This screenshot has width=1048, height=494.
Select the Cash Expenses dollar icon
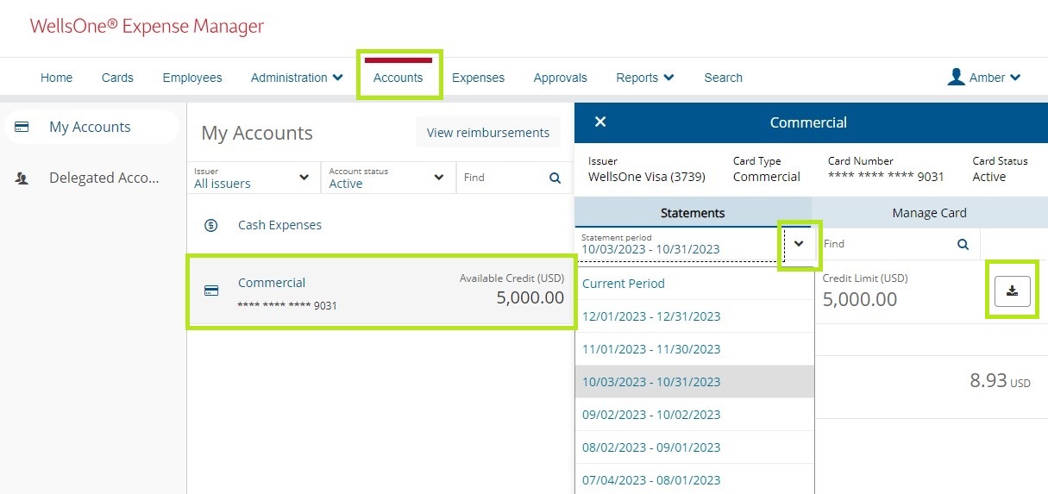click(x=210, y=225)
